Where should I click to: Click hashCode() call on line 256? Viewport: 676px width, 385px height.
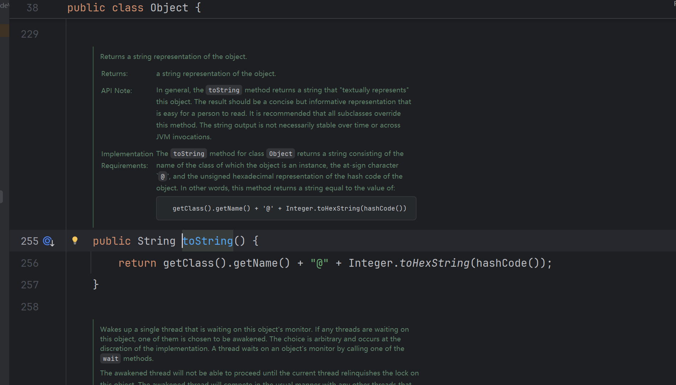click(x=507, y=263)
